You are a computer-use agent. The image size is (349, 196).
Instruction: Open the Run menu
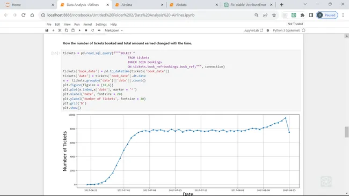(77, 25)
